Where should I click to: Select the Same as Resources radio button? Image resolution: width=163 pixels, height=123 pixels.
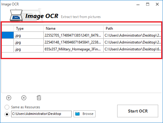click(x=7, y=107)
